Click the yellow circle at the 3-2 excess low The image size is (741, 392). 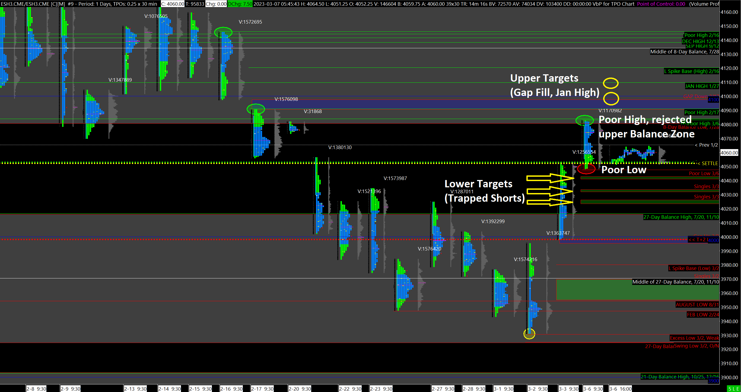click(x=529, y=334)
